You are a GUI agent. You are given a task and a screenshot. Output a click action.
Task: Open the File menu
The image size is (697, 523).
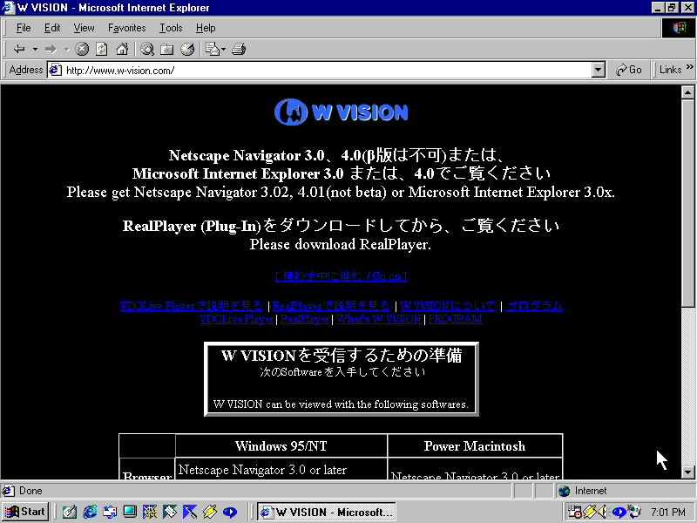(x=24, y=28)
